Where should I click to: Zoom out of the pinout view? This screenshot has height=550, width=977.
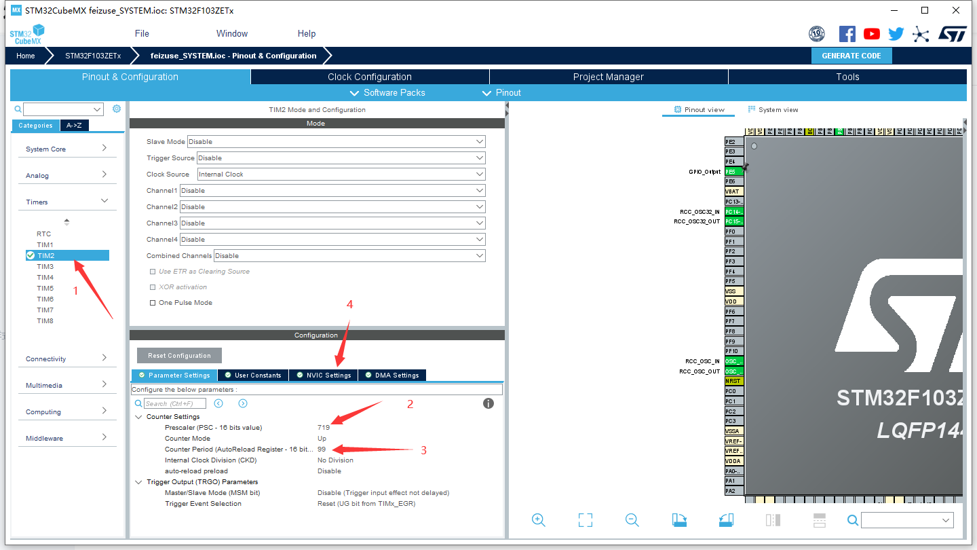(x=632, y=520)
